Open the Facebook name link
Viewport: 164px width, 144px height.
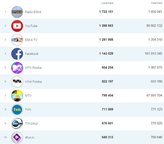tap(32, 54)
